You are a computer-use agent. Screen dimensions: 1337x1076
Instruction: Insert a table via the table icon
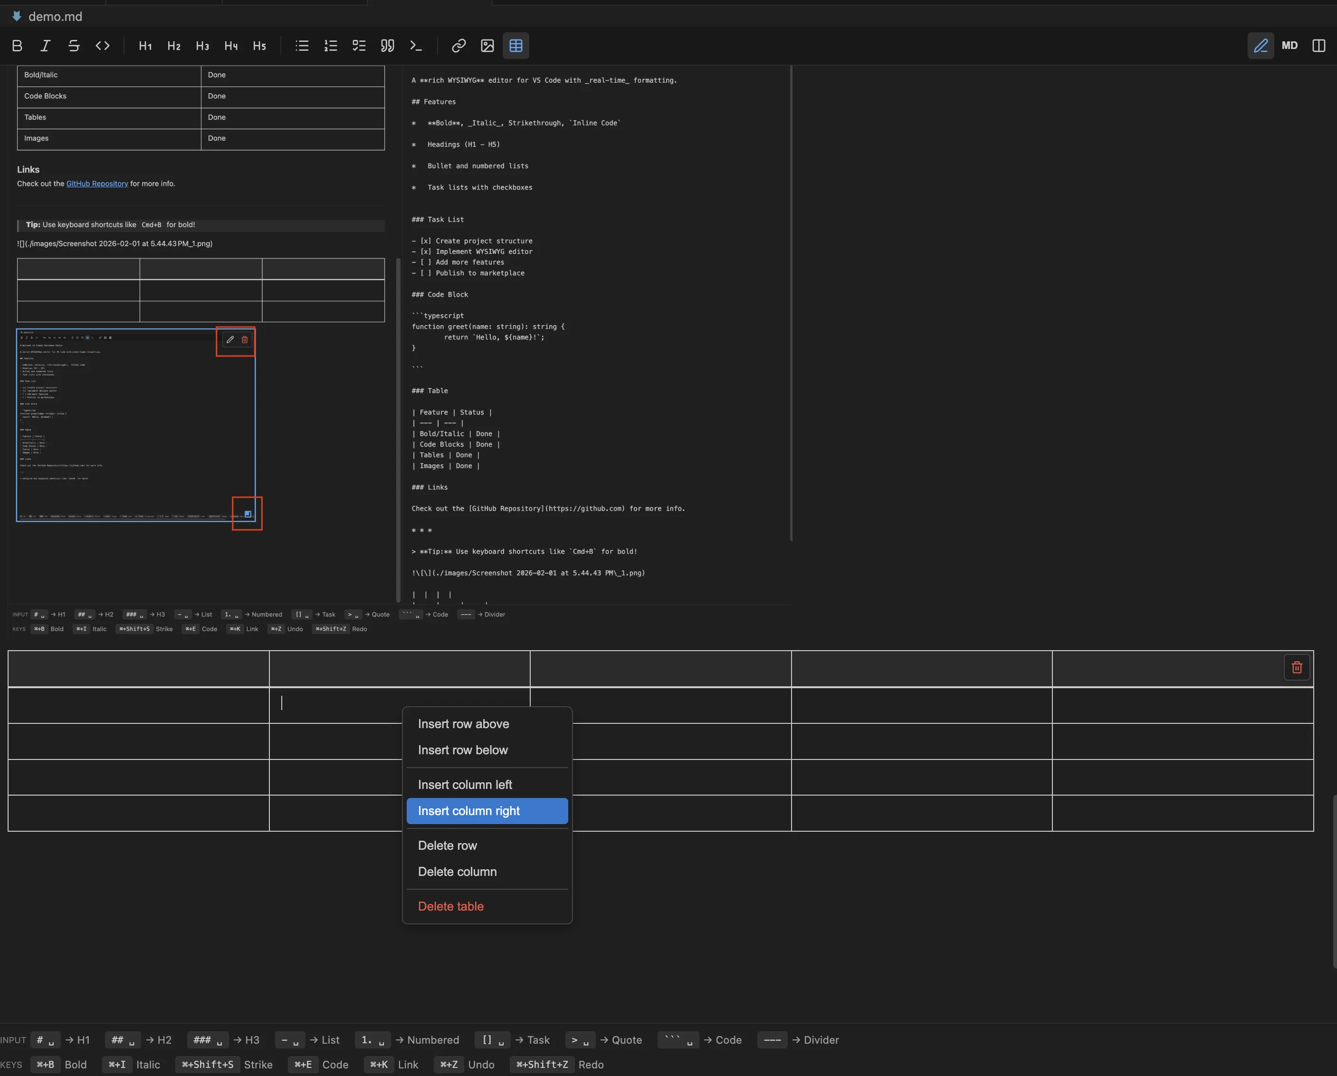(516, 45)
